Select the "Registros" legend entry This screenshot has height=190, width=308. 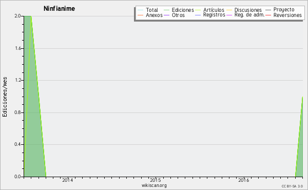[x=214, y=15]
